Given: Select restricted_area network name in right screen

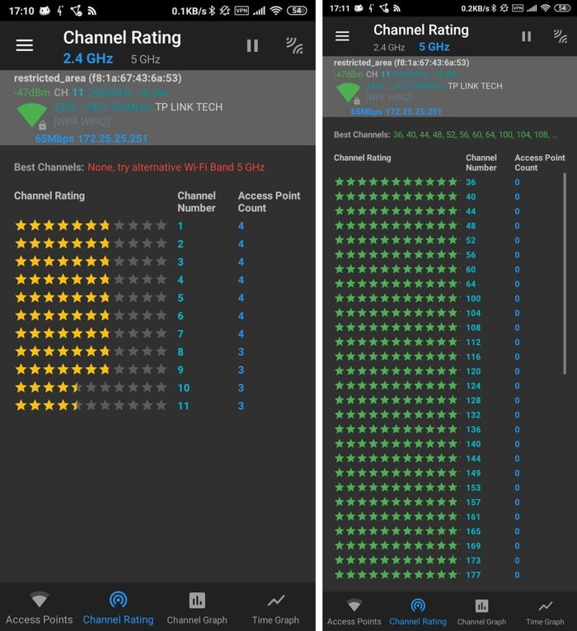Looking at the screenshot, I should coord(401,63).
